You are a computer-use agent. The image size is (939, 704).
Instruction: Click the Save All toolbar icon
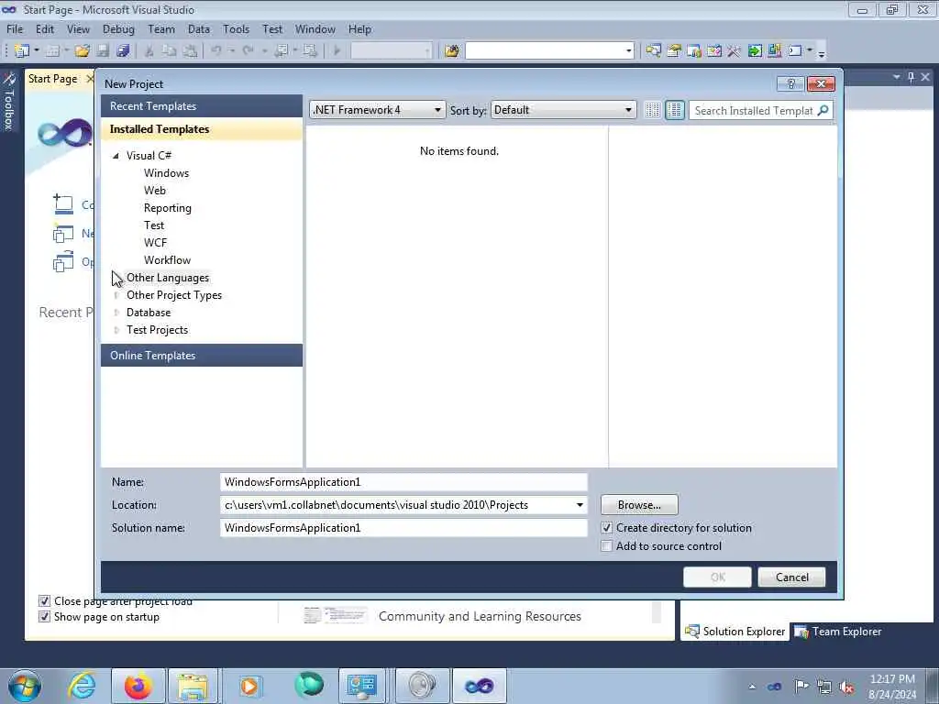click(123, 51)
